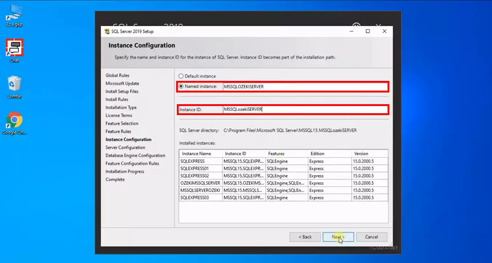Click the Next button
Image resolution: width=492 pixels, height=263 pixels.
pyautogui.click(x=338, y=237)
